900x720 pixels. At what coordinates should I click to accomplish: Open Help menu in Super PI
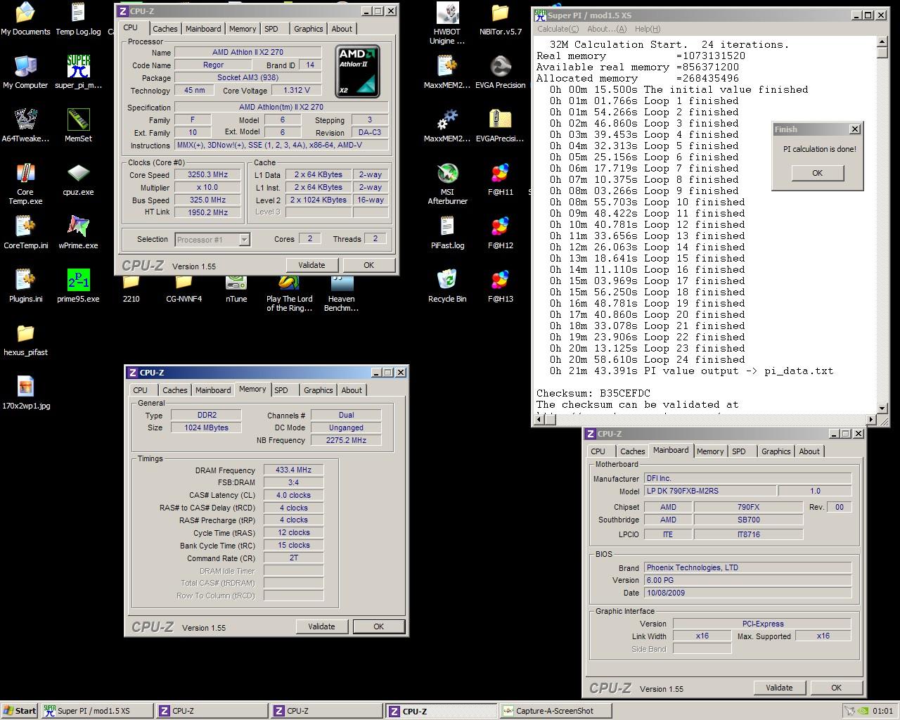[648, 29]
